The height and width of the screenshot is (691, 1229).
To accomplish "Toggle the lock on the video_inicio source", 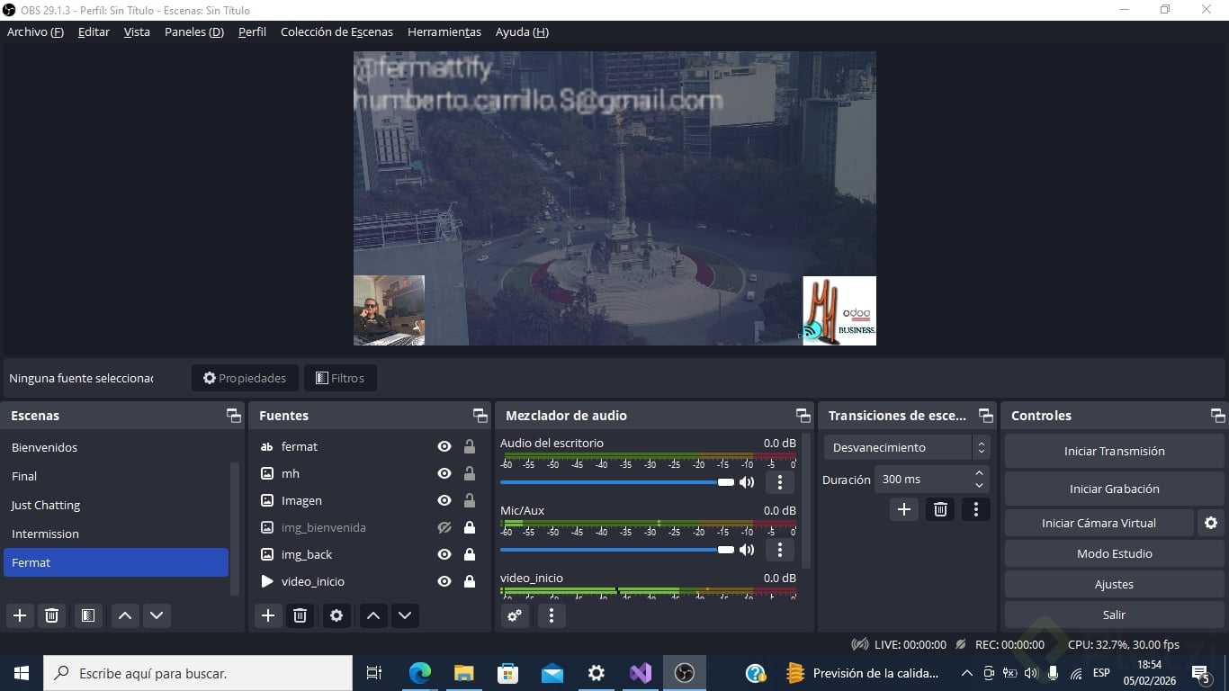I will pos(470,581).
